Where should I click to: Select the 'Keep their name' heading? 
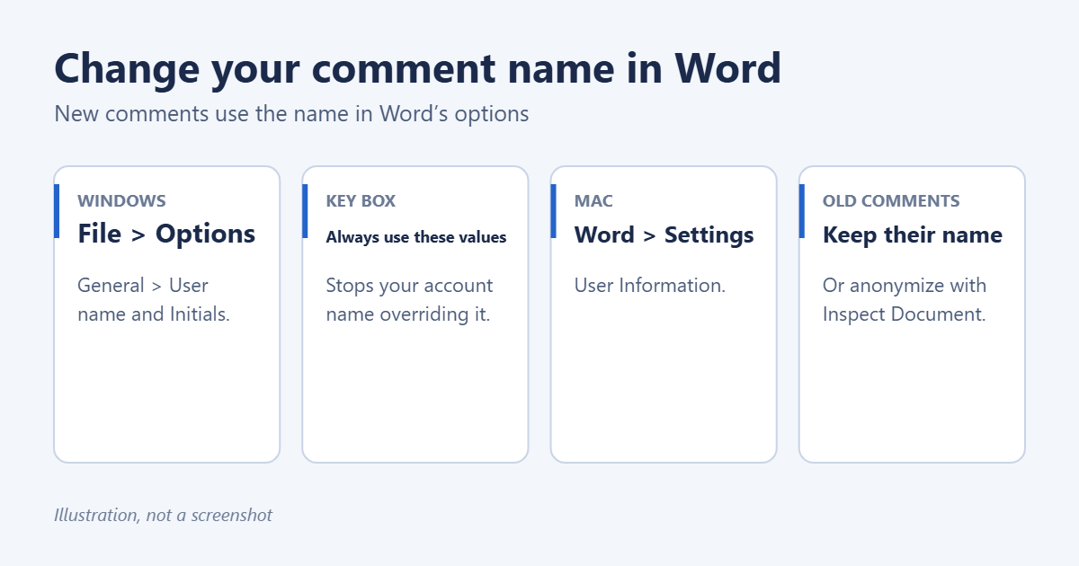tap(912, 235)
